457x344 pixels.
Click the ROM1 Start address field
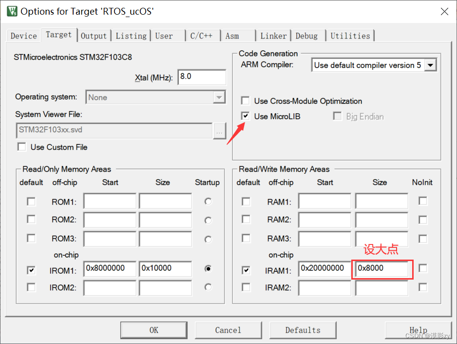(x=110, y=201)
